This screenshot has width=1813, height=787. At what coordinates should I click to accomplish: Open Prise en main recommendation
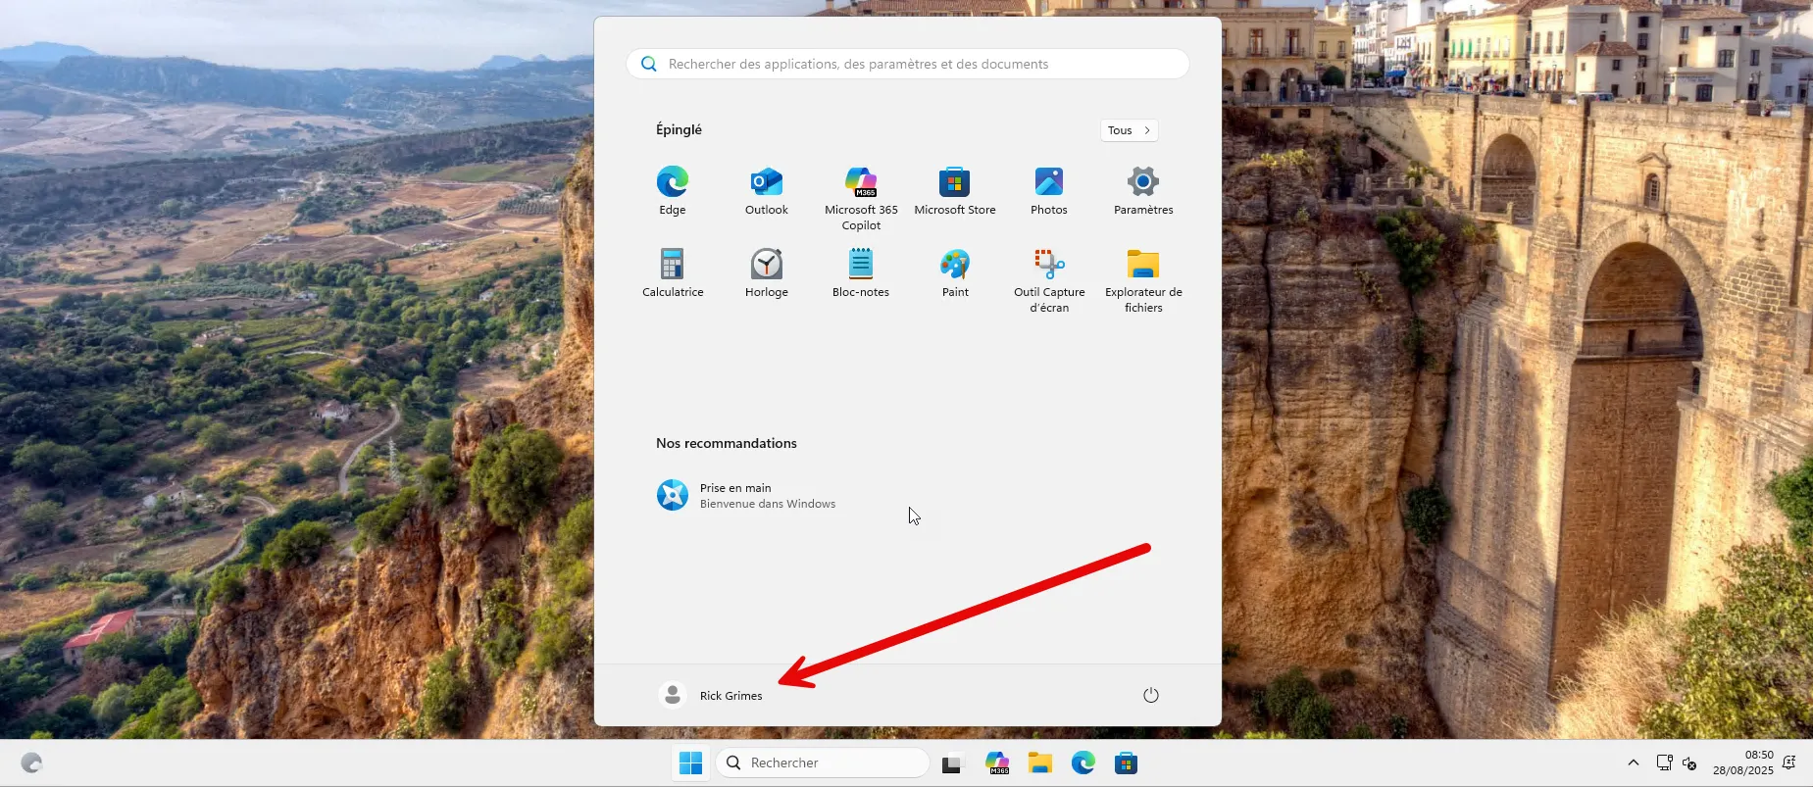click(746, 495)
